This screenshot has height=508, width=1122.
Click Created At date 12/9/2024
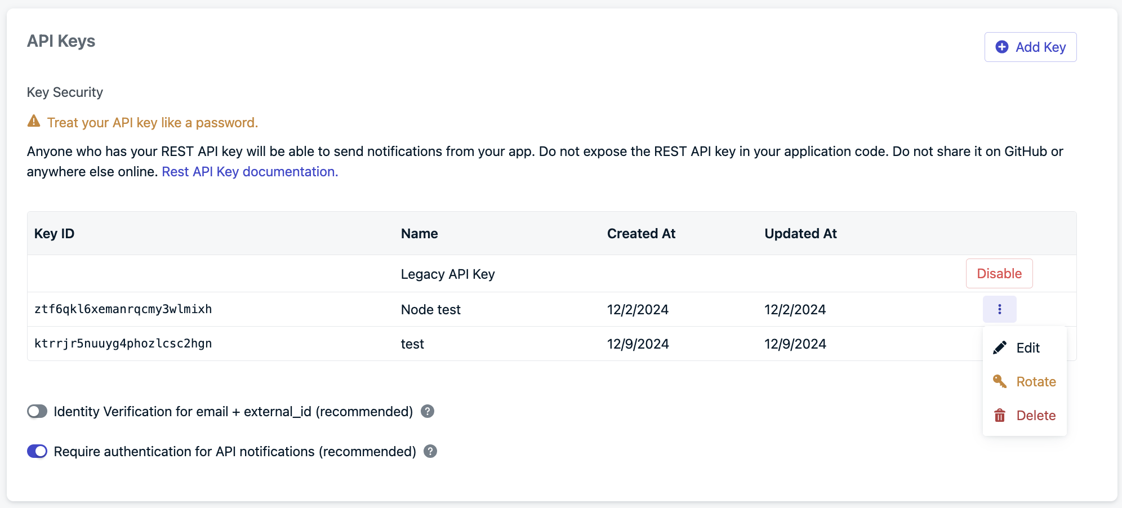(x=638, y=344)
